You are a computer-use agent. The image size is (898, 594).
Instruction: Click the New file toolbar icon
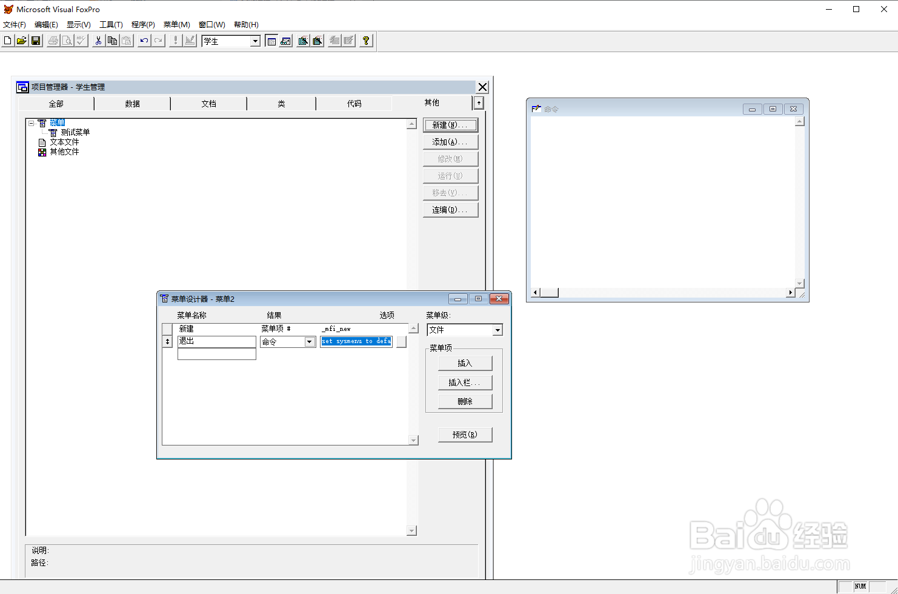tap(8, 41)
